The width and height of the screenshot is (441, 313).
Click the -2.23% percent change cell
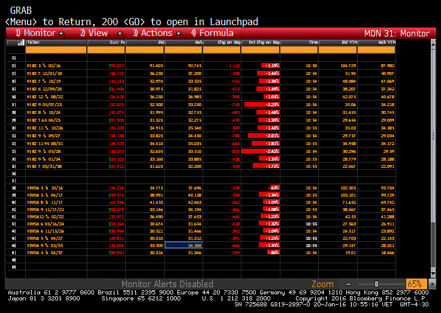[261, 105]
